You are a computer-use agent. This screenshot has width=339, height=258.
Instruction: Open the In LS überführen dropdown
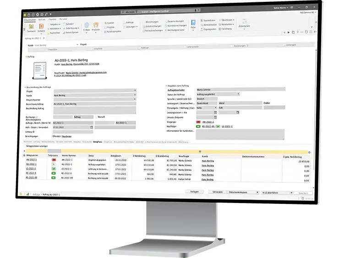coord(291,192)
